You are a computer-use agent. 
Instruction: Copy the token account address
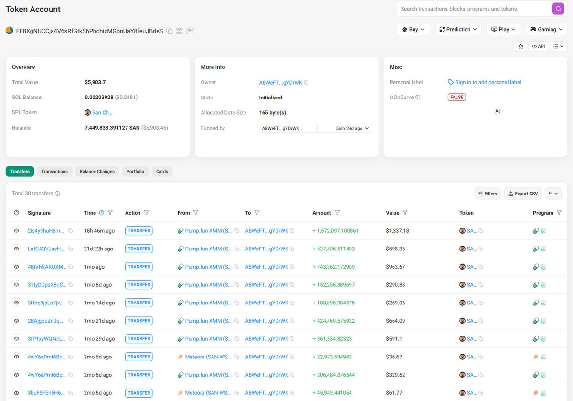pyautogui.click(x=170, y=31)
